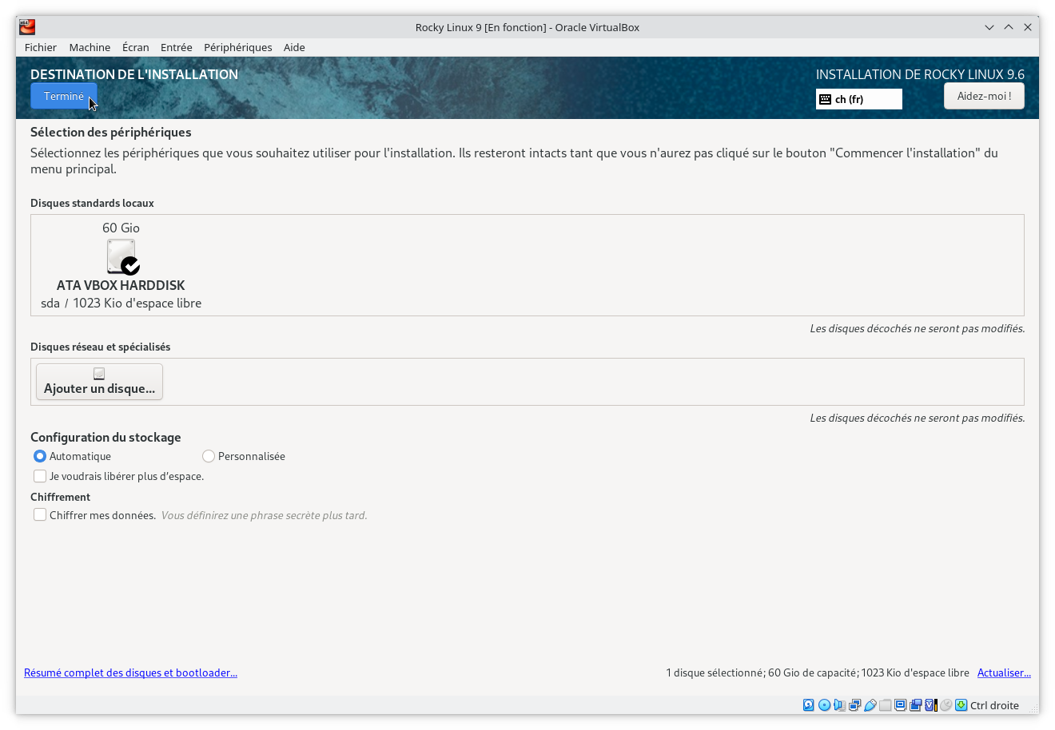Open the Périphériques menu
This screenshot has height=730, width=1055.
coord(237,47)
